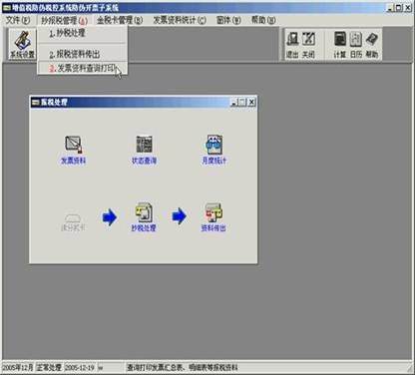This screenshot has width=415, height=375.
Task: Open the 发票资料 icon in 报税处理 window
Action: [x=73, y=150]
